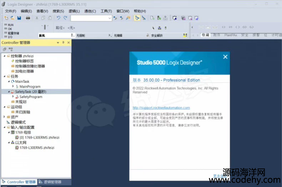Close the Controller 管理器 panel

pos(69,43)
